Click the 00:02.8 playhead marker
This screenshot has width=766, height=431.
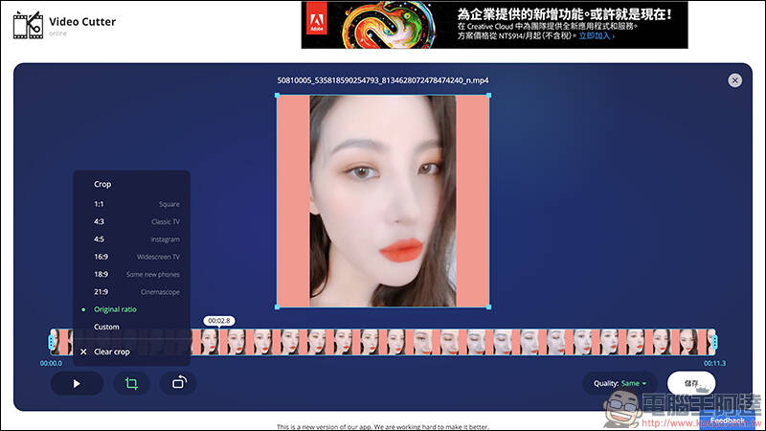coord(219,321)
